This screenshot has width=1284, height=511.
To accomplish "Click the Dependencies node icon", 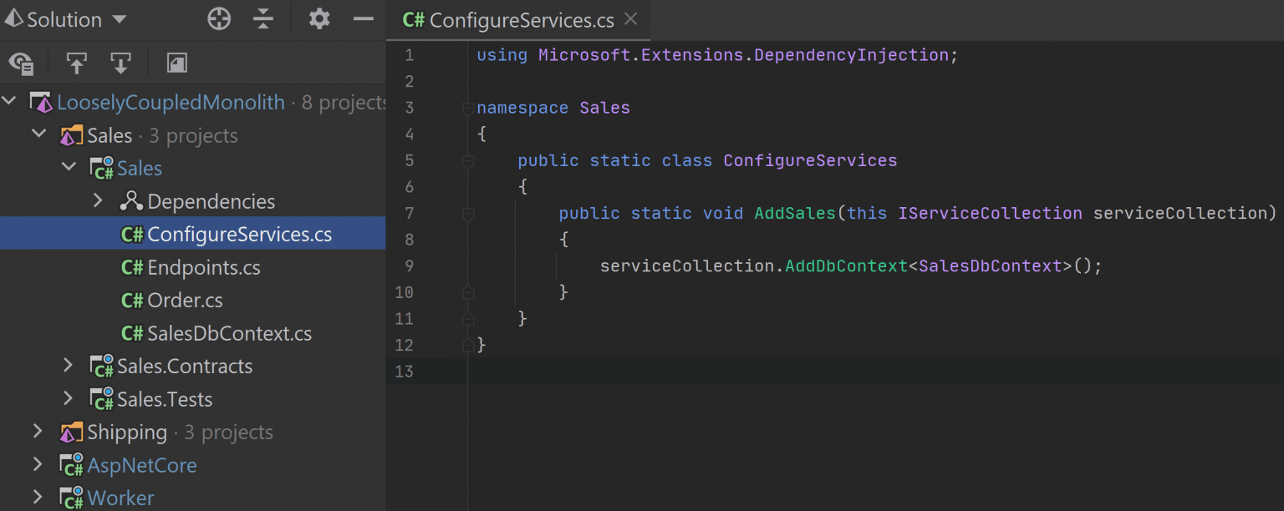I will 133,201.
